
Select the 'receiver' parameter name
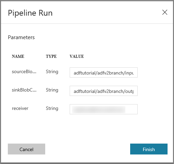tap(20, 109)
